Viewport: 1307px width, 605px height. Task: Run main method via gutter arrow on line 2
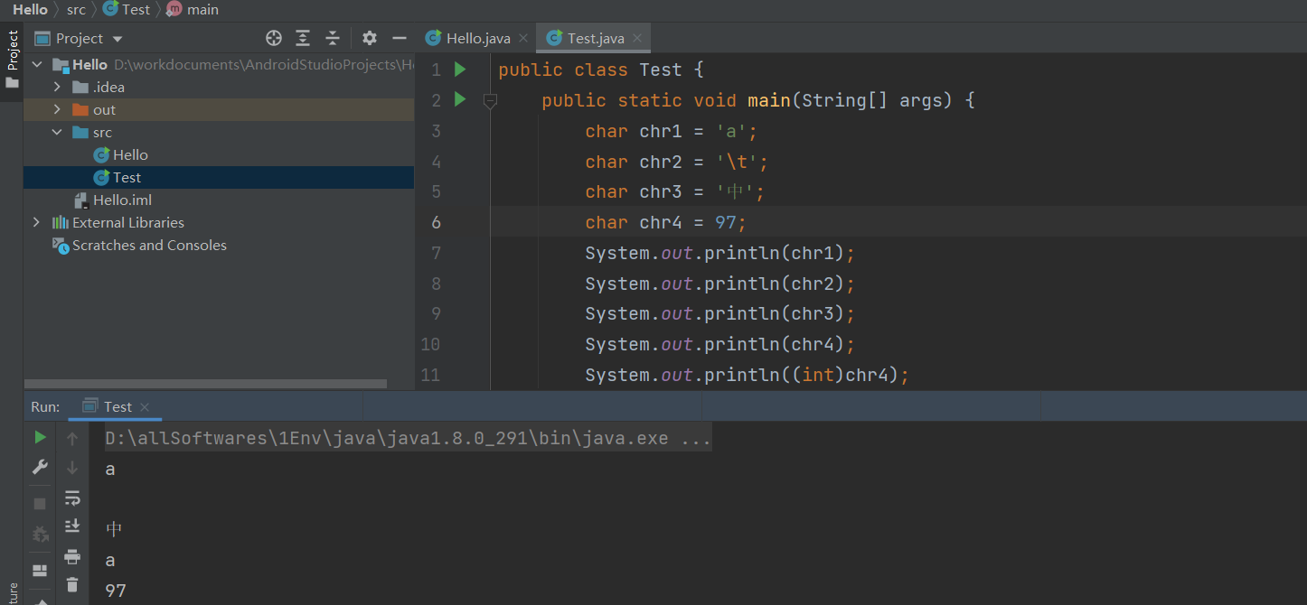459,99
